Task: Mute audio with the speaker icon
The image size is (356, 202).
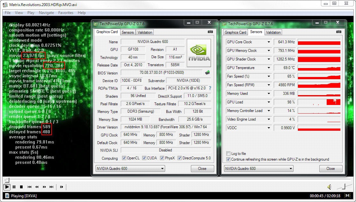Action: point(329,187)
